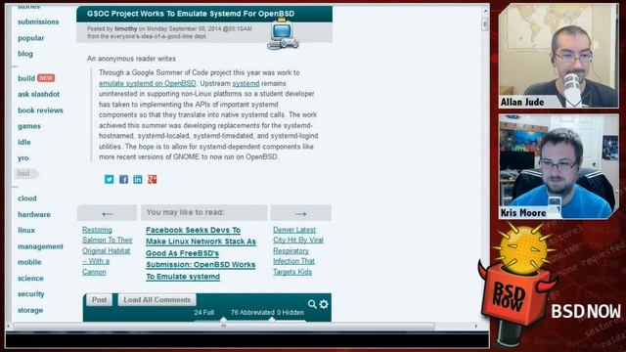Share story on Facebook icon
The image size is (626, 352).
click(x=124, y=179)
